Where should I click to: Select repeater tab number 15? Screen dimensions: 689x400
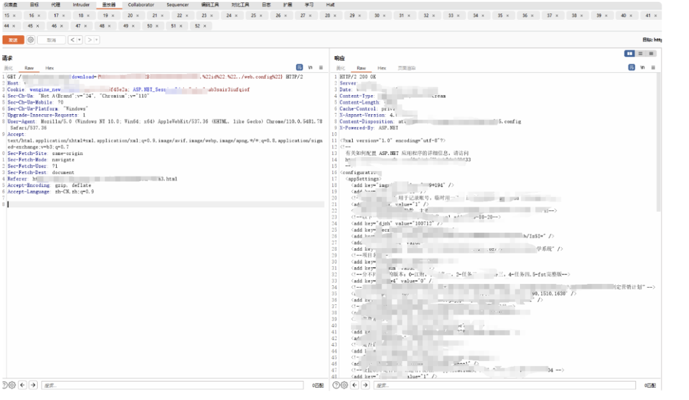[x=7, y=15]
